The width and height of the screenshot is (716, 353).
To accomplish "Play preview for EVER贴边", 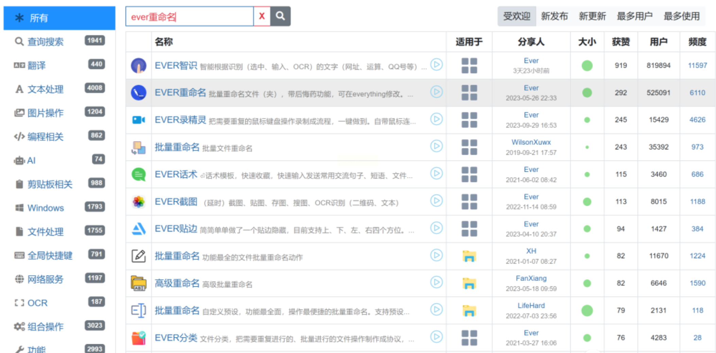I will pyautogui.click(x=437, y=228).
